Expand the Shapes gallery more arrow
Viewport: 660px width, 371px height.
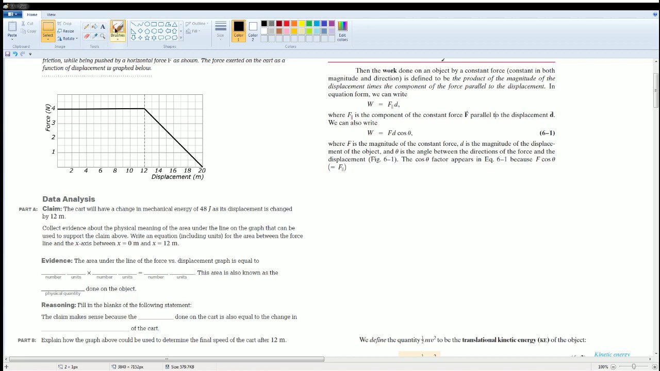click(181, 38)
